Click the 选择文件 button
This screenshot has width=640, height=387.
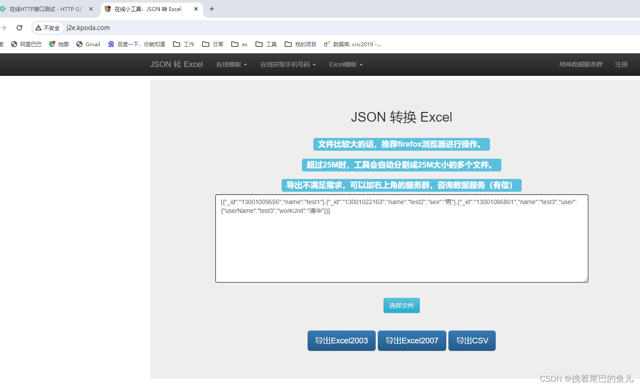click(402, 305)
